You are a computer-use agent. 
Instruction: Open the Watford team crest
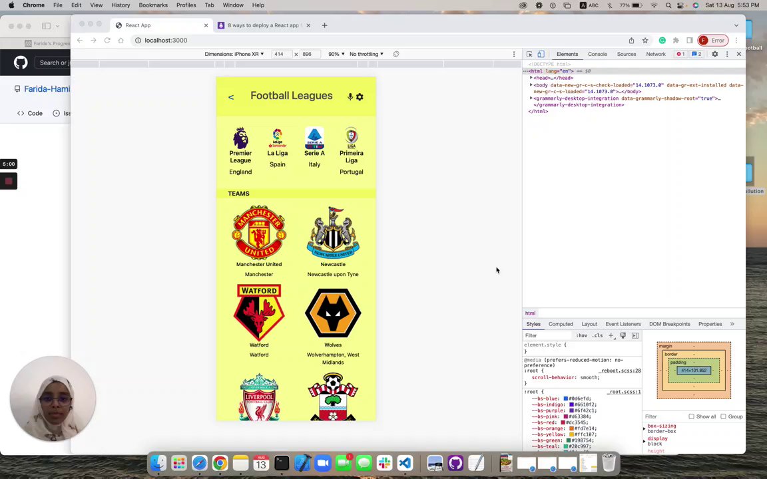259,312
